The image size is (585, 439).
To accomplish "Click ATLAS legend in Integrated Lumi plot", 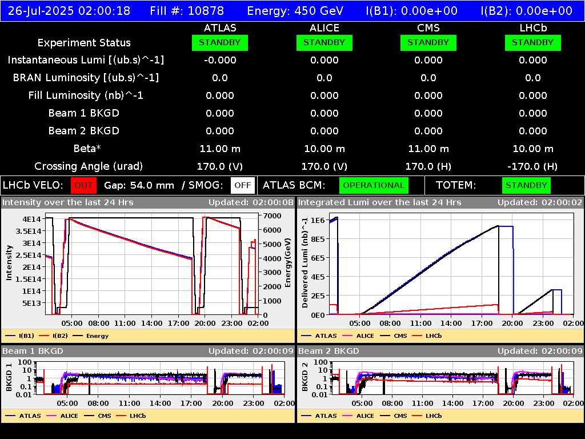I will tap(319, 336).
